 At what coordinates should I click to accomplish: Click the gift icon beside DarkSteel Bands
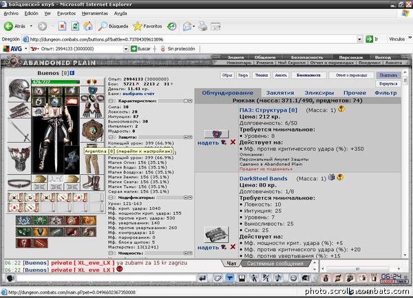coord(332,177)
